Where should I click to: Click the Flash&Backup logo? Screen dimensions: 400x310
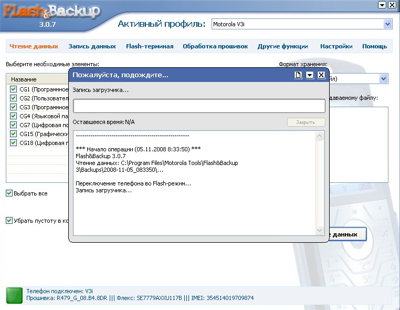pyautogui.click(x=52, y=12)
